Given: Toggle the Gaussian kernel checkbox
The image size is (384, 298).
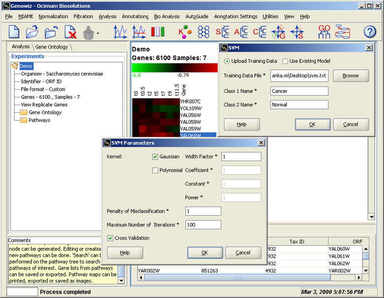Looking at the screenshot, I should point(155,157).
